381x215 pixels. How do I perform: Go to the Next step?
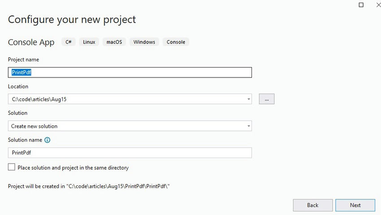point(355,205)
